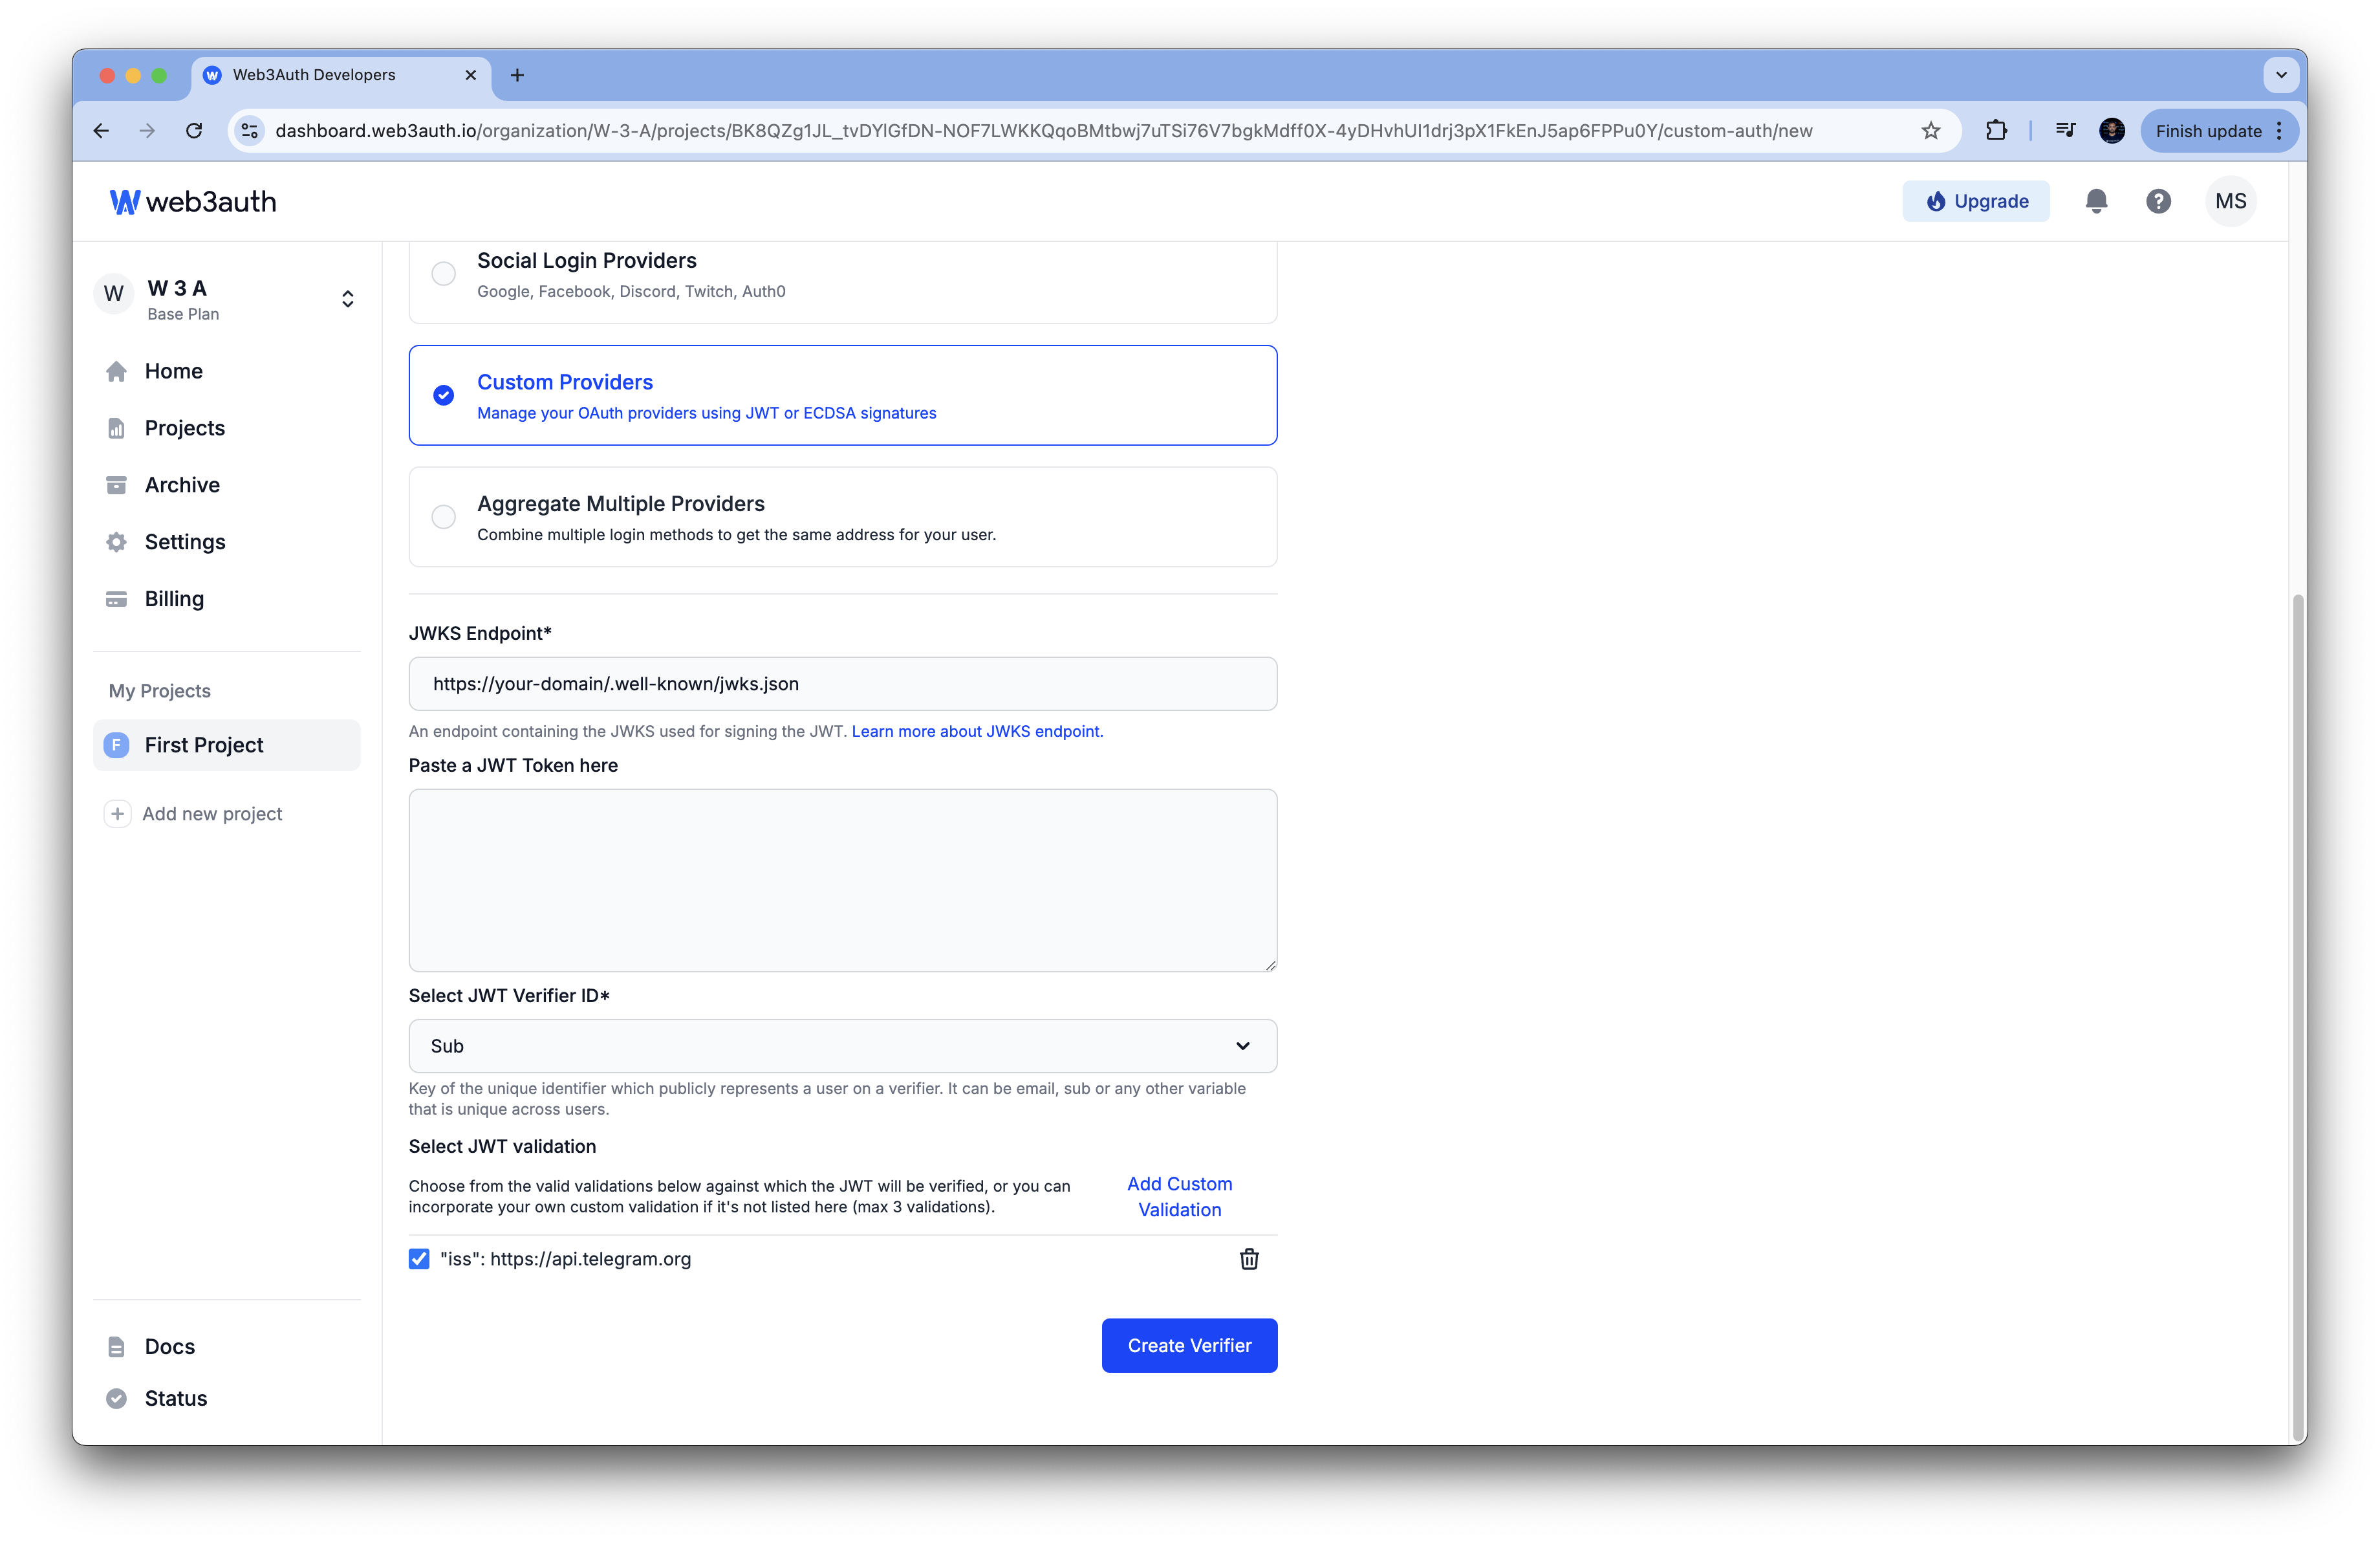Click the plus icon beside Add new project
This screenshot has width=2380, height=1541.
117,814
